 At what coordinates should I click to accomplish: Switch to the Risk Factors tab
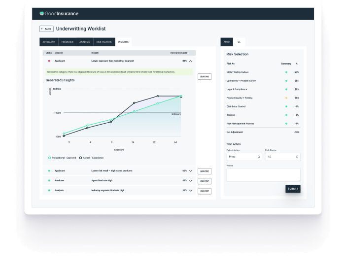(x=104, y=42)
